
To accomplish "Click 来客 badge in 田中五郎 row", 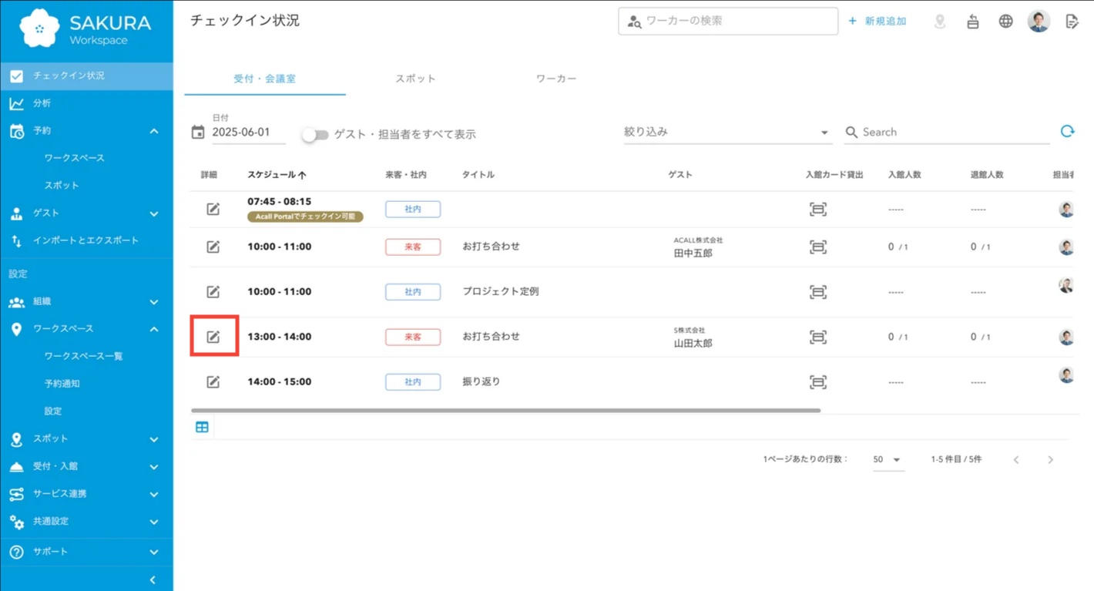I will 413,247.
